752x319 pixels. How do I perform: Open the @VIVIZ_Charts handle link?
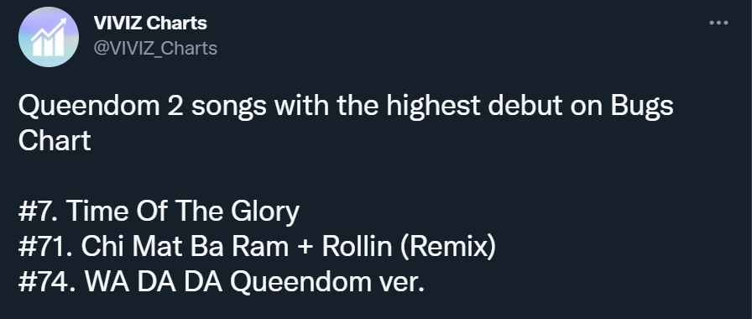pos(155,48)
